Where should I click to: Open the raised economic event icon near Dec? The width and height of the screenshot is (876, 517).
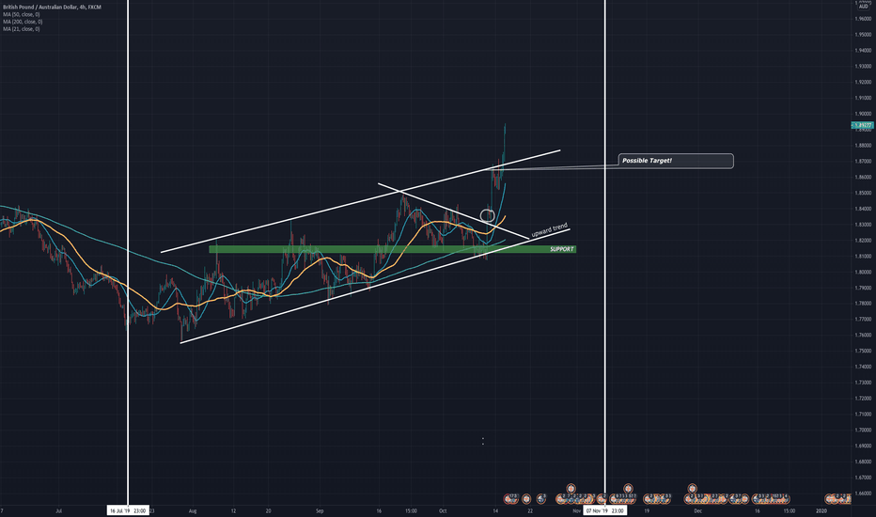click(692, 489)
